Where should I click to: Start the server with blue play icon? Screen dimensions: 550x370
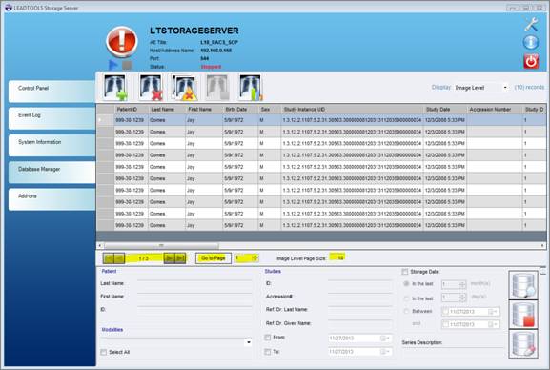click(x=112, y=65)
